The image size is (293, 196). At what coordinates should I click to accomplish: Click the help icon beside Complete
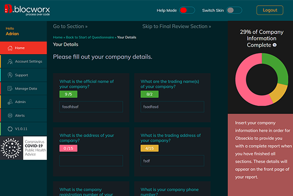click(x=274, y=45)
